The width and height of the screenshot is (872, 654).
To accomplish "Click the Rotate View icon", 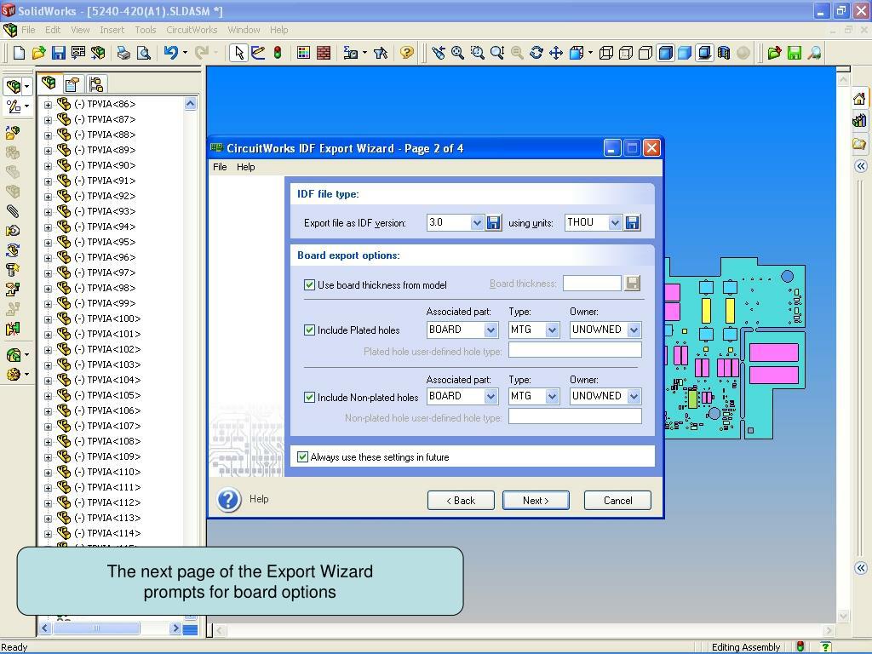I will coord(536,53).
